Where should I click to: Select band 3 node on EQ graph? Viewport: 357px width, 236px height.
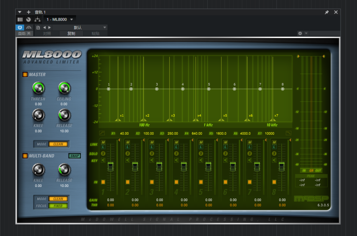pos(157,89)
